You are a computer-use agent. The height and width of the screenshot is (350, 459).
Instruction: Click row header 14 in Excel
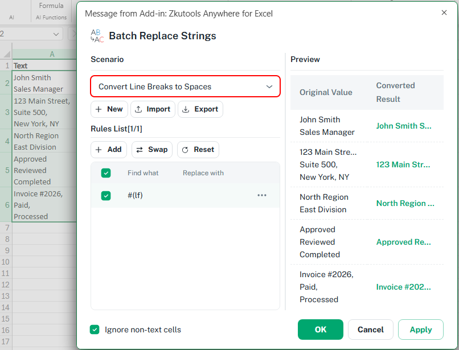[6, 307]
